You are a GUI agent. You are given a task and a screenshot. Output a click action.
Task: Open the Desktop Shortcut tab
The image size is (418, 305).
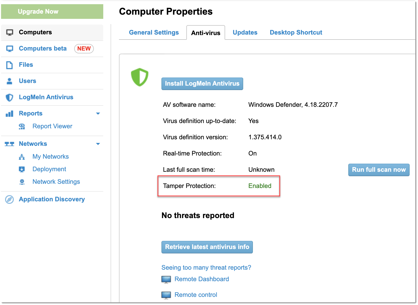click(x=296, y=32)
